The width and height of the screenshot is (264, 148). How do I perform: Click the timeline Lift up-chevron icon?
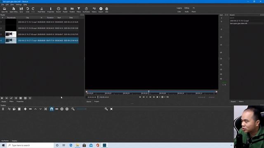click(35, 109)
